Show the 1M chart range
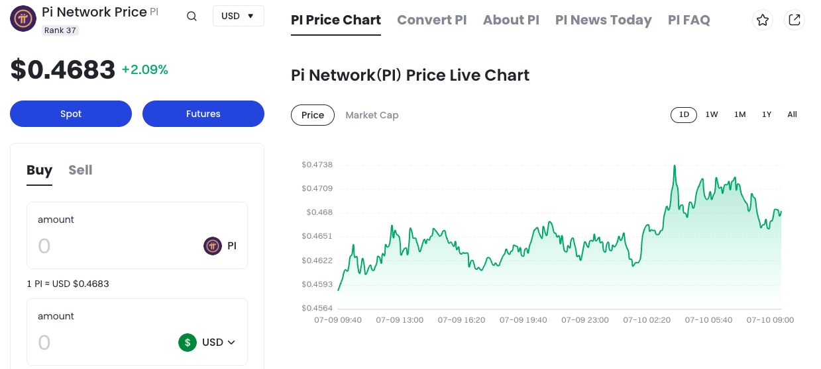 point(739,114)
